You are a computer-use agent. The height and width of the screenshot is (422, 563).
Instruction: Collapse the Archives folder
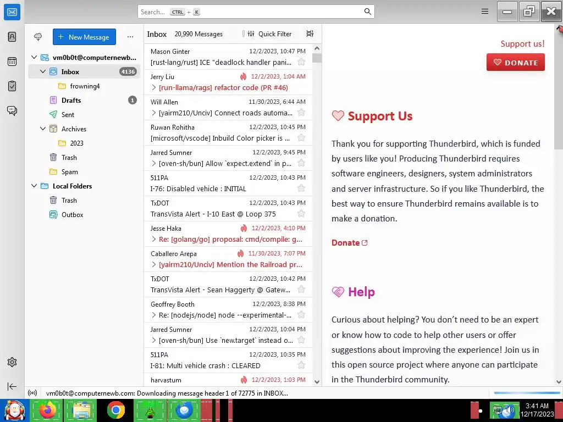[x=43, y=129]
